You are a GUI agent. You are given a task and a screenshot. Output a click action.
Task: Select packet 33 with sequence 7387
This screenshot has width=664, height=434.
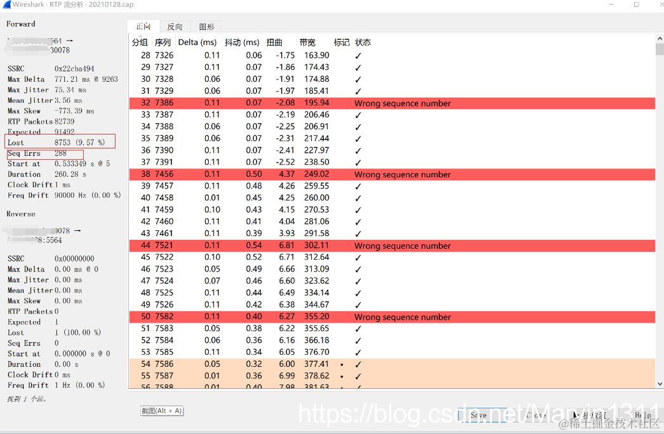tap(392, 115)
